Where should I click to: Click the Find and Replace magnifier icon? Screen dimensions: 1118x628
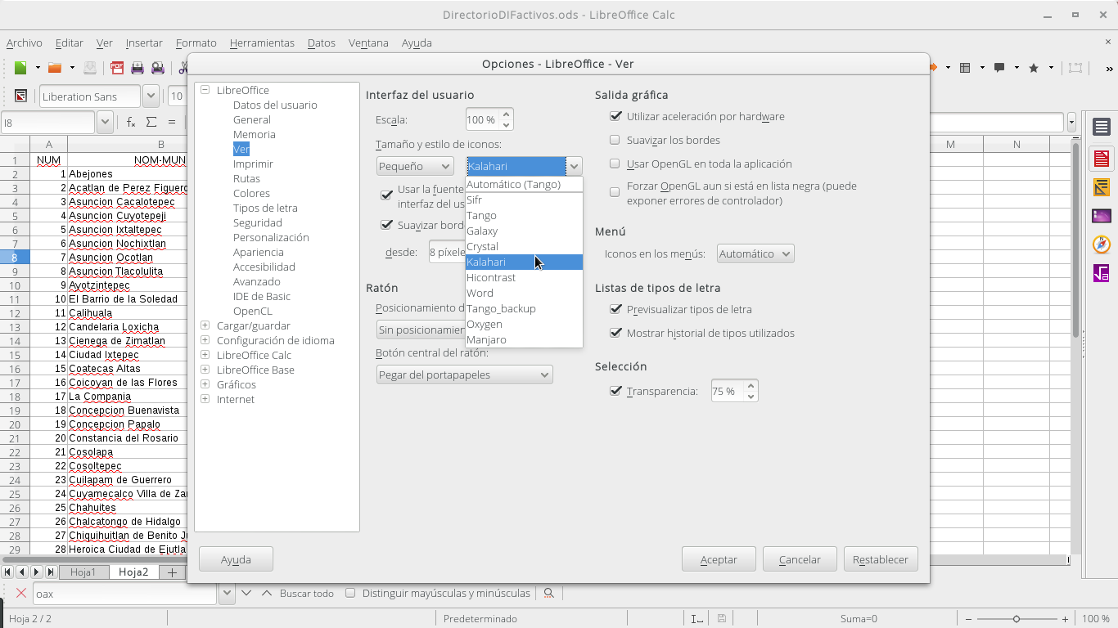[549, 593]
